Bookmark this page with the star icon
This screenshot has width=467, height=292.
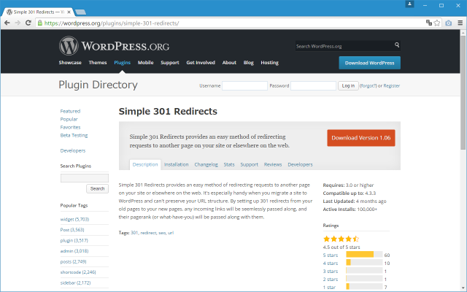[x=437, y=23]
